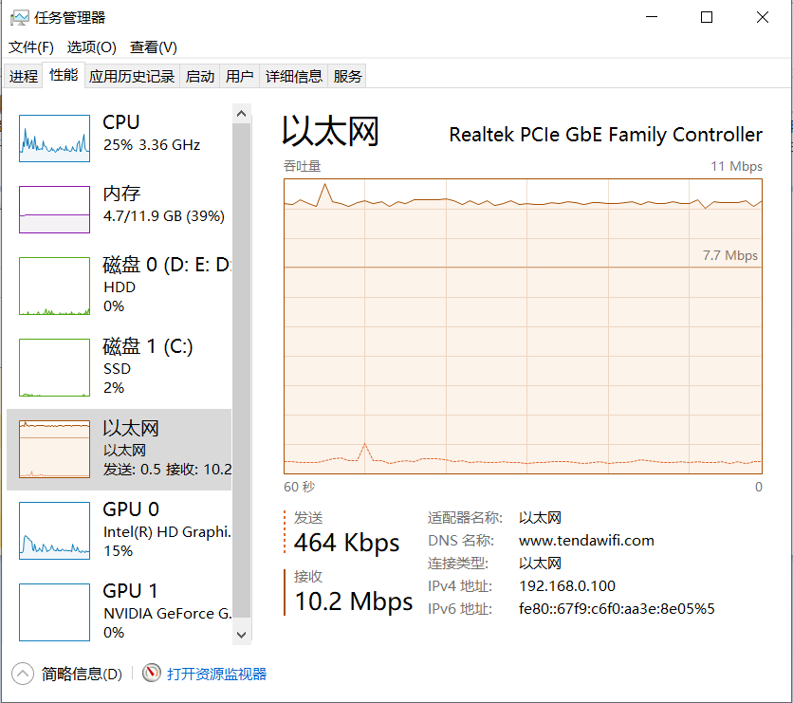This screenshot has width=793, height=703.
Task: Collapse to 简略信息 using the chevron button
Action: click(23, 674)
